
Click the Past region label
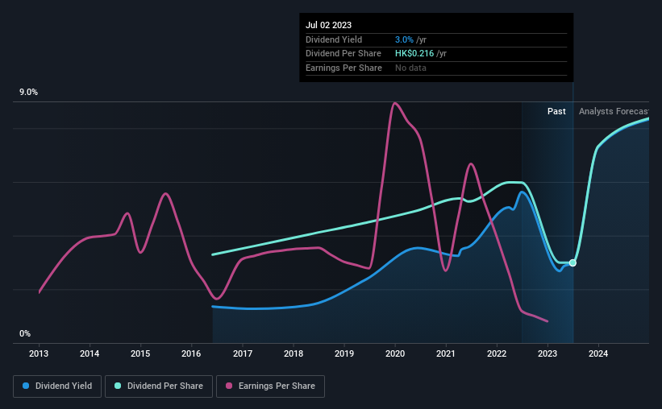[x=556, y=111]
